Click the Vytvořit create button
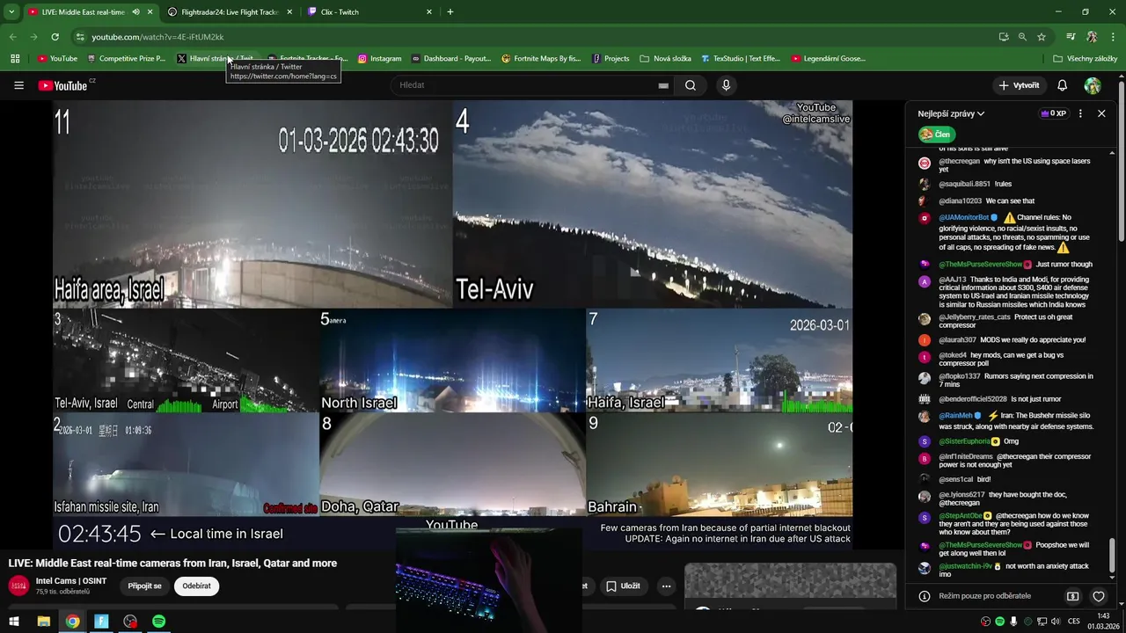 click(x=1020, y=85)
